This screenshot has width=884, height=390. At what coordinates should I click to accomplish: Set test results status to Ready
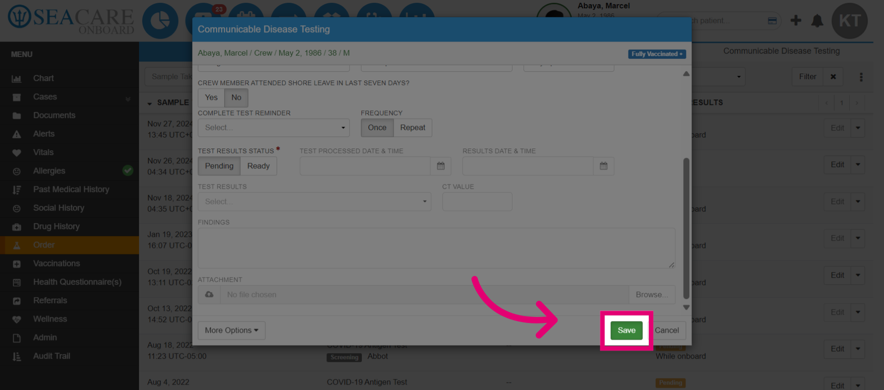[x=258, y=166]
